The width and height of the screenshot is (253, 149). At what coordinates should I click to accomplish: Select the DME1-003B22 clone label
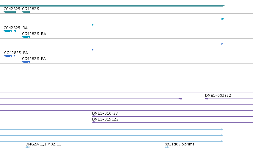click(218, 96)
